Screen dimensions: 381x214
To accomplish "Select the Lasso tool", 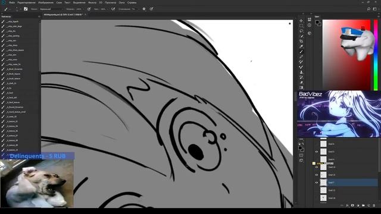I will (301, 31).
